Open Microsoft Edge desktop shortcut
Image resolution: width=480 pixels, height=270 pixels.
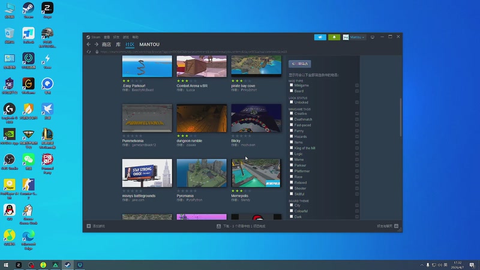click(28, 239)
